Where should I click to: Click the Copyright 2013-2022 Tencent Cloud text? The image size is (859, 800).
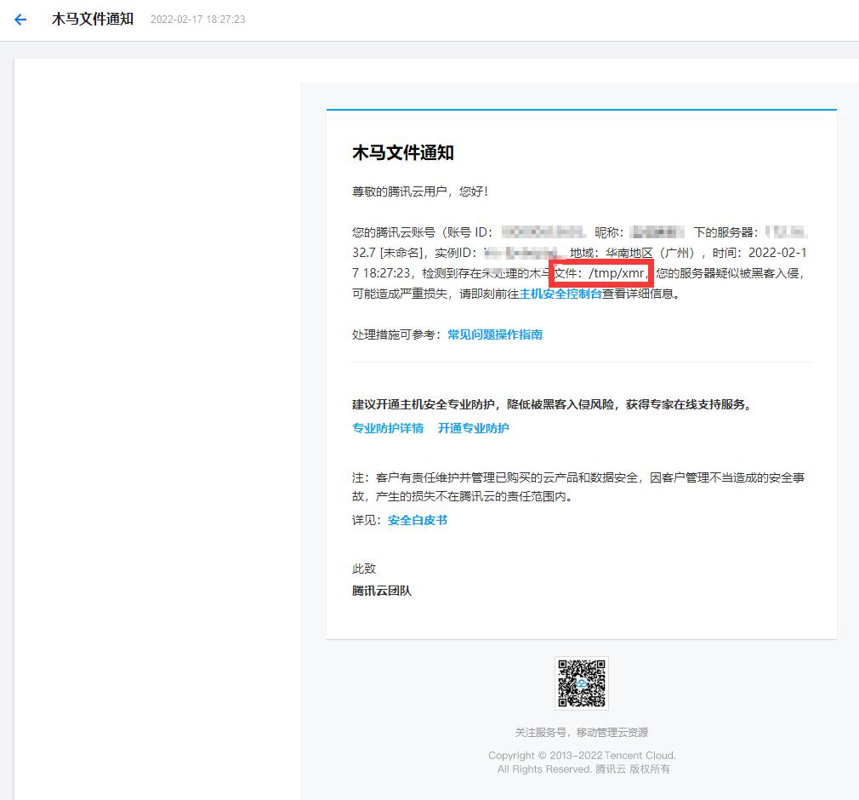pyautogui.click(x=582, y=756)
